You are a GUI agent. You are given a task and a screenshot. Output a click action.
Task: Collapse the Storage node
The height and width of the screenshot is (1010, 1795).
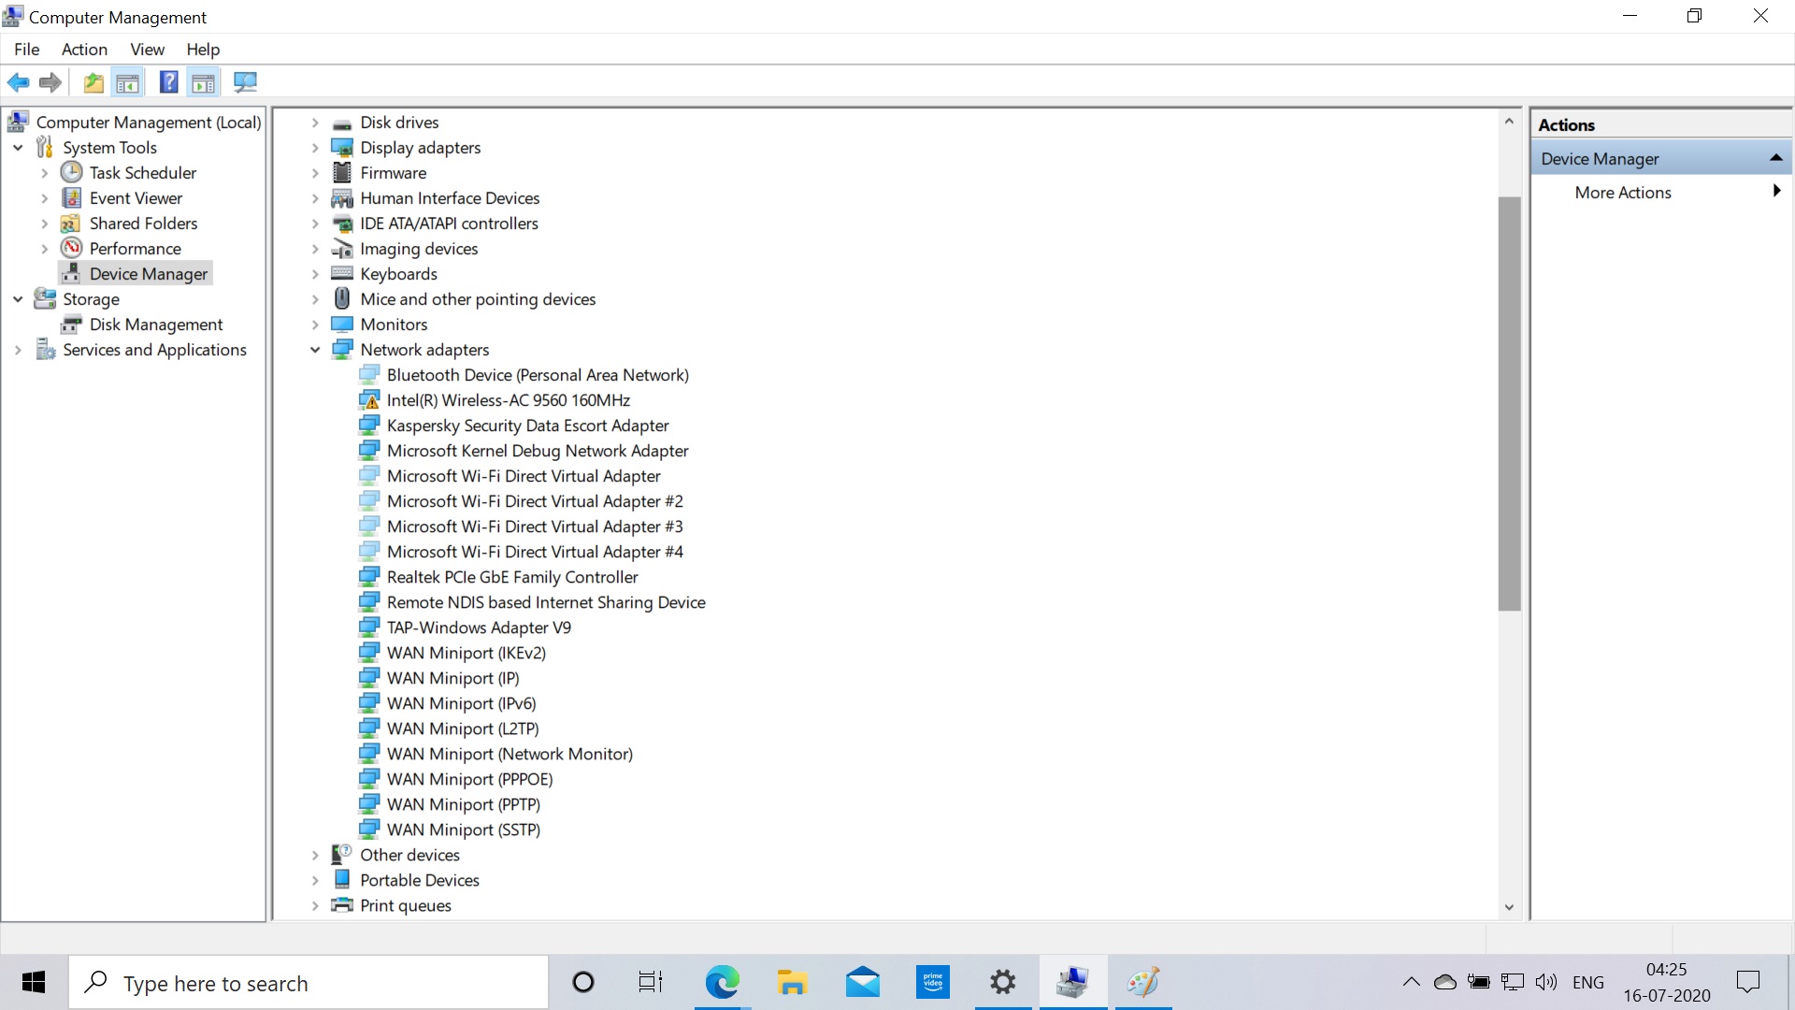(18, 299)
